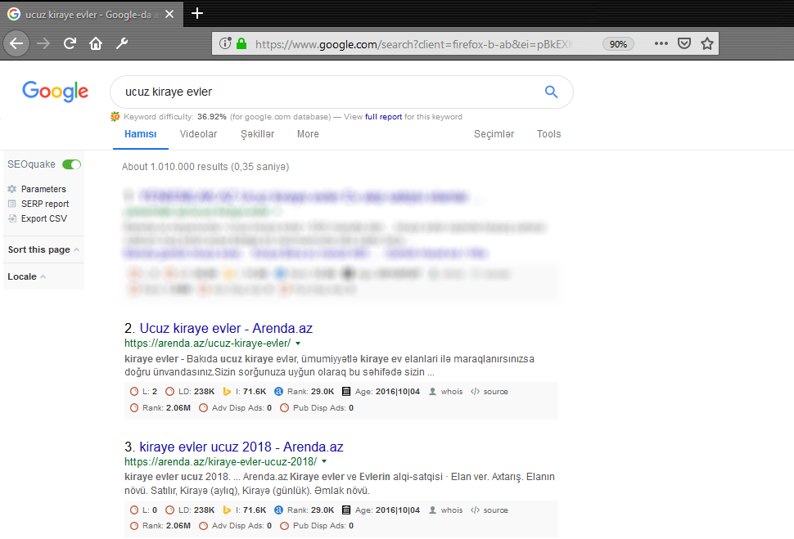Click the back navigation arrow
This screenshot has height=539, width=794.
[17, 43]
